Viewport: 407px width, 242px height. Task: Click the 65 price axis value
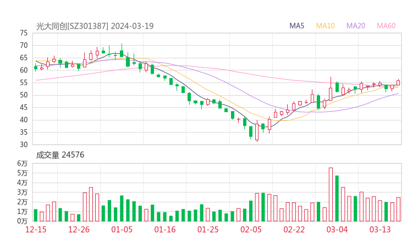tap(24, 58)
